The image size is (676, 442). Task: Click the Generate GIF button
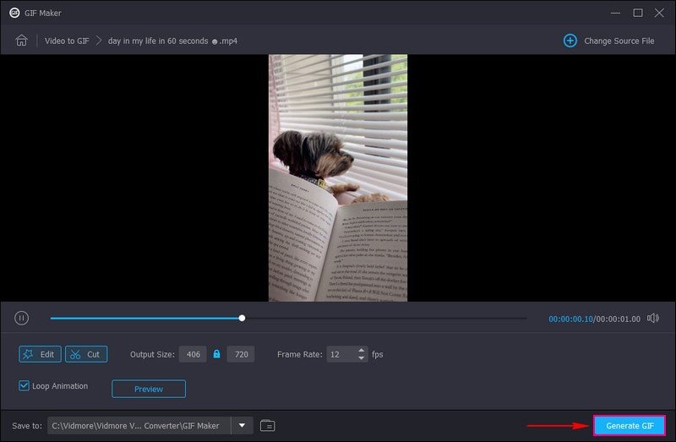[630, 425]
